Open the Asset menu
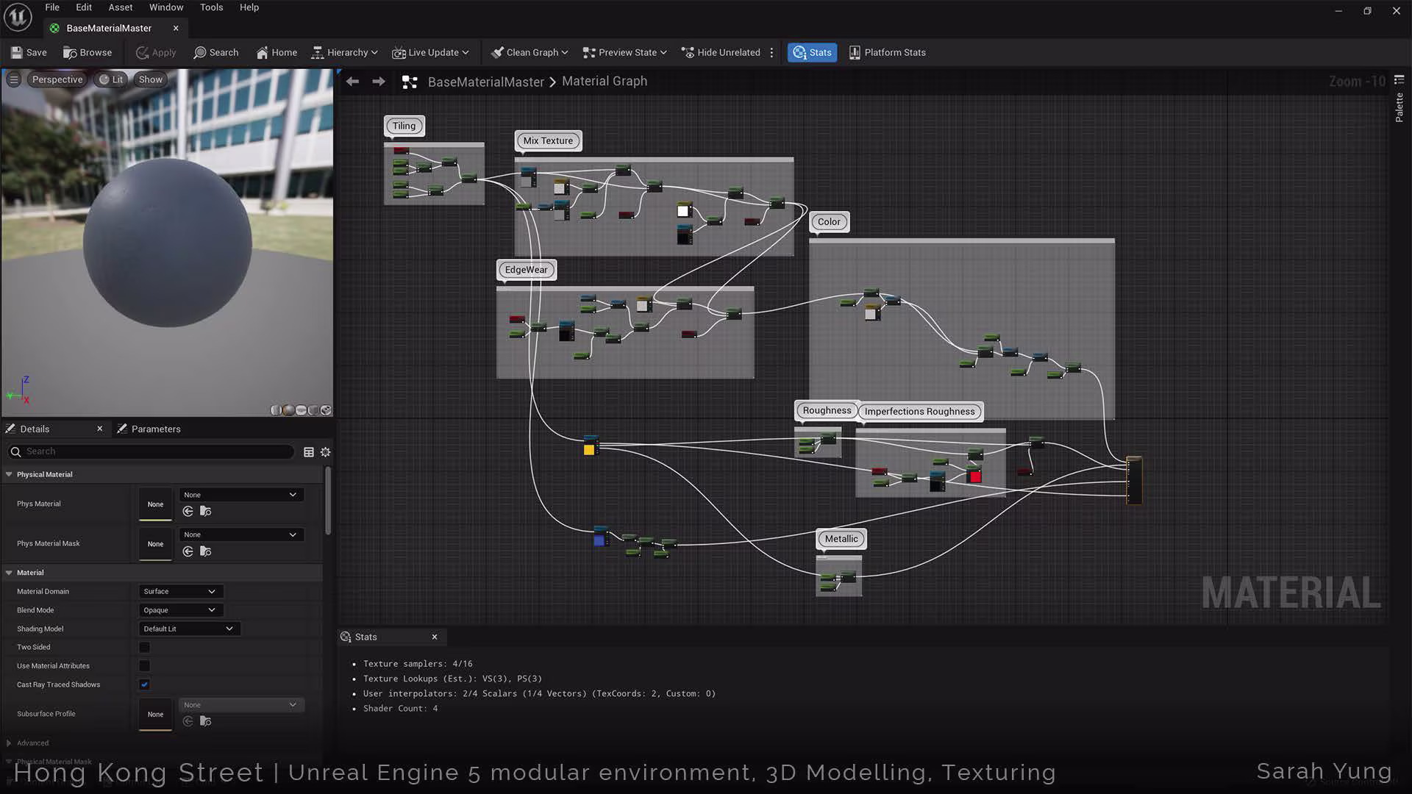 coord(121,7)
